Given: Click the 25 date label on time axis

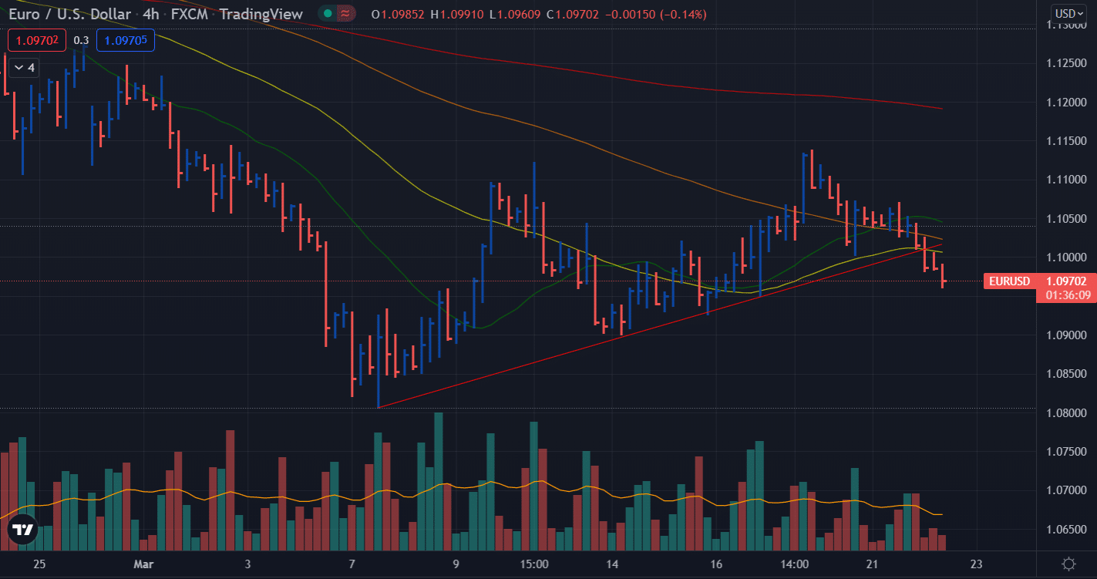Looking at the screenshot, I should click(x=39, y=564).
